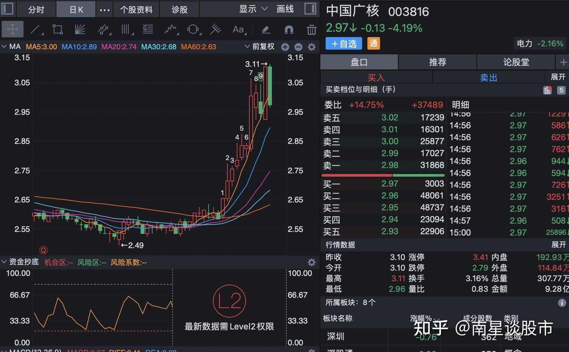Select the move/crosshair cursor tool
Image resolution: width=569 pixels, height=352 pixels.
coord(13,29)
